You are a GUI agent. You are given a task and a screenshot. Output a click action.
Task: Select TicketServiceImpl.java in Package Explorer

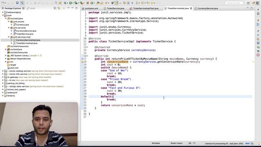point(27,43)
